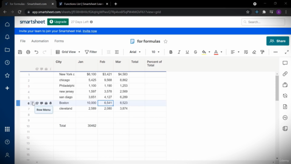This screenshot has height=164, width=291.
Task: Click the Save disk icon
Action: click(20, 52)
